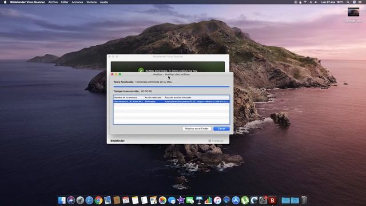Open the Apple menu
366x206 pixels.
5,2
